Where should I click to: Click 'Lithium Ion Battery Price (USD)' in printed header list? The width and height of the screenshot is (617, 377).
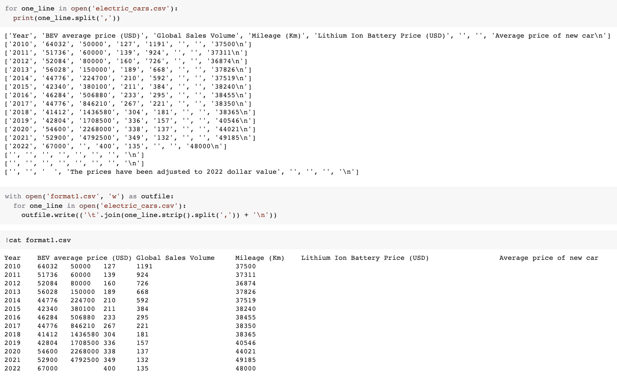[x=382, y=36]
